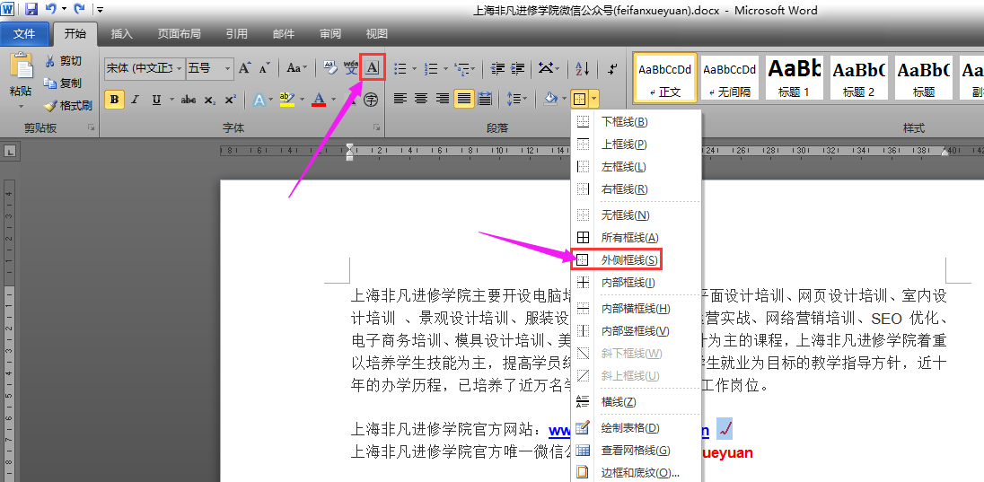Toggle strikethrough (abc) formatting

pyautogui.click(x=188, y=99)
